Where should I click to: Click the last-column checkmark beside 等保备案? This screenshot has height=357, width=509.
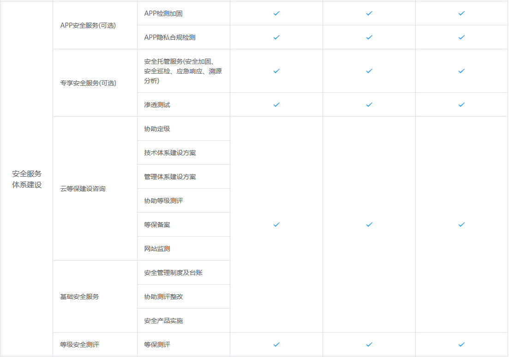[x=461, y=225]
